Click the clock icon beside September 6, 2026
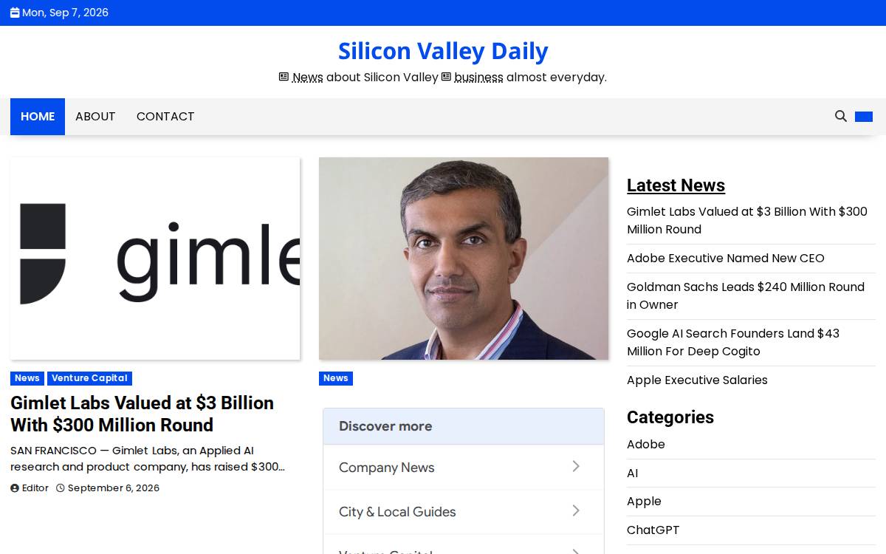 click(x=61, y=488)
